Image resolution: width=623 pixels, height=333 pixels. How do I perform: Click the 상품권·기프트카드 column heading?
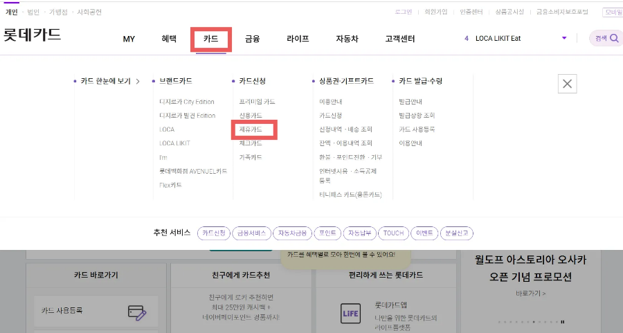[347, 81]
